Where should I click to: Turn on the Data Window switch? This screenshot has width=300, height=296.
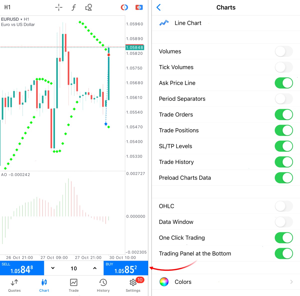click(284, 222)
